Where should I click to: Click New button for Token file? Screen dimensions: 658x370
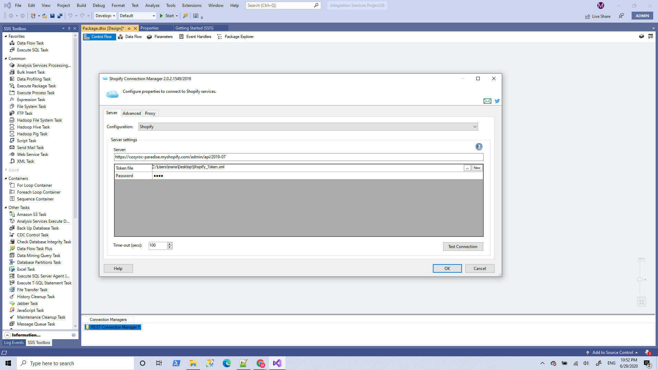(477, 168)
